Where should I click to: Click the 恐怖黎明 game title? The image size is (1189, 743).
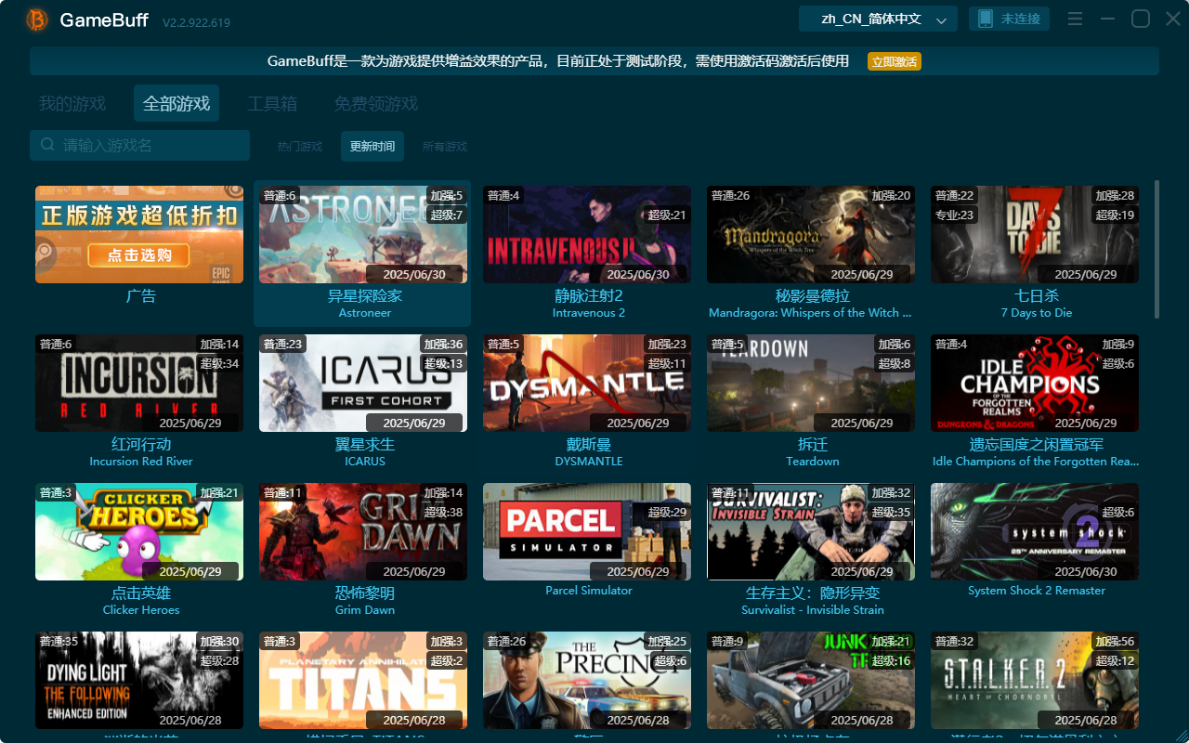[365, 593]
